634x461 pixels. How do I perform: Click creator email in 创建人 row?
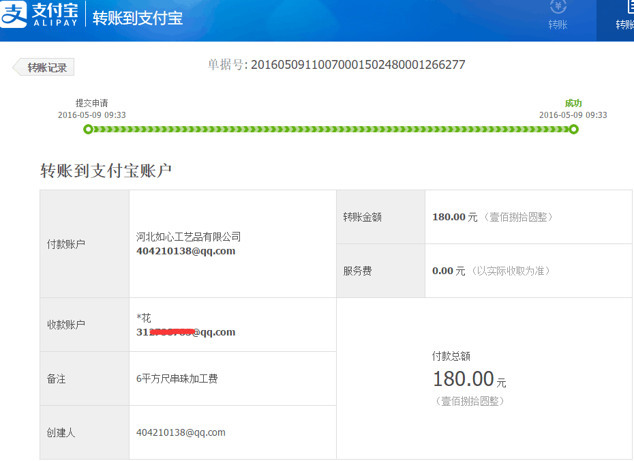[181, 432]
